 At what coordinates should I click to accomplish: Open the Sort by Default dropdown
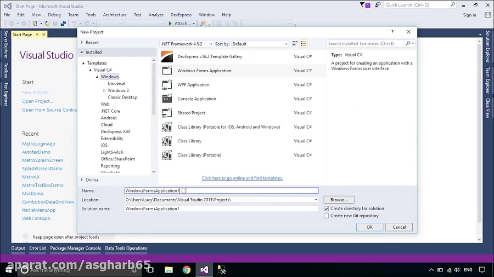pos(259,44)
